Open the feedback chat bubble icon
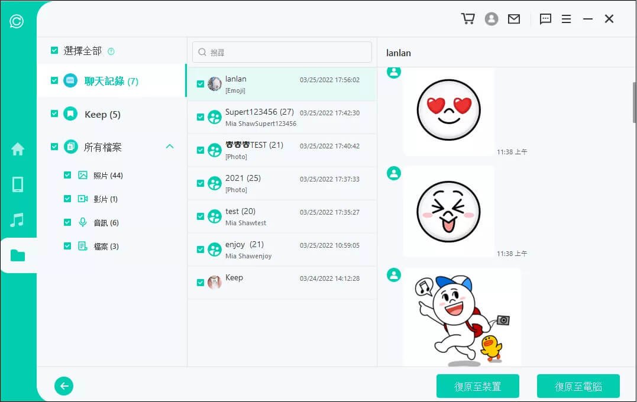 545,19
